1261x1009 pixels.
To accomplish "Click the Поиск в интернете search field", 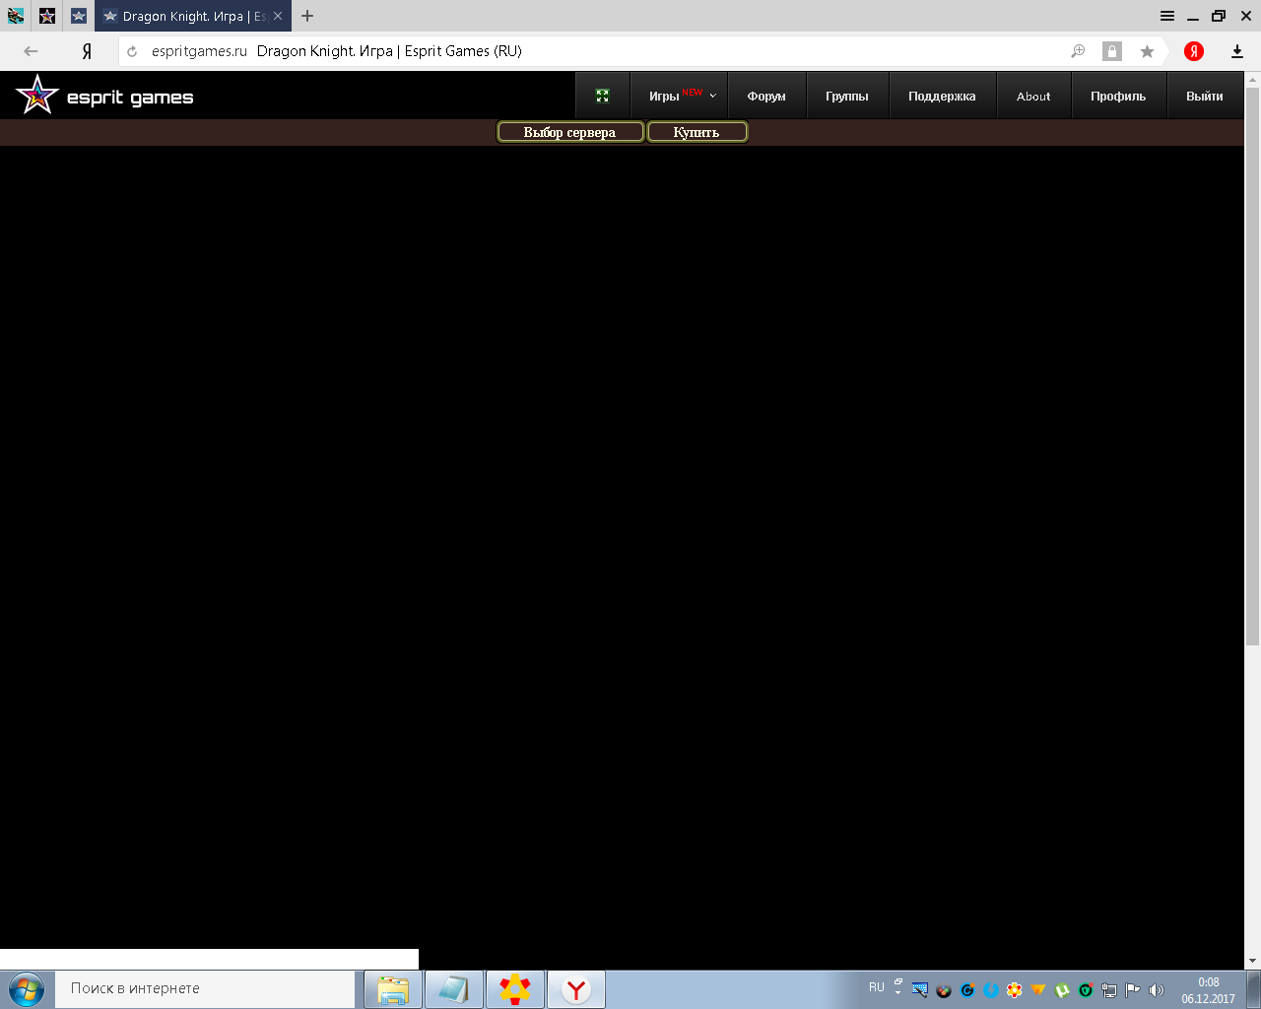I will click(207, 988).
